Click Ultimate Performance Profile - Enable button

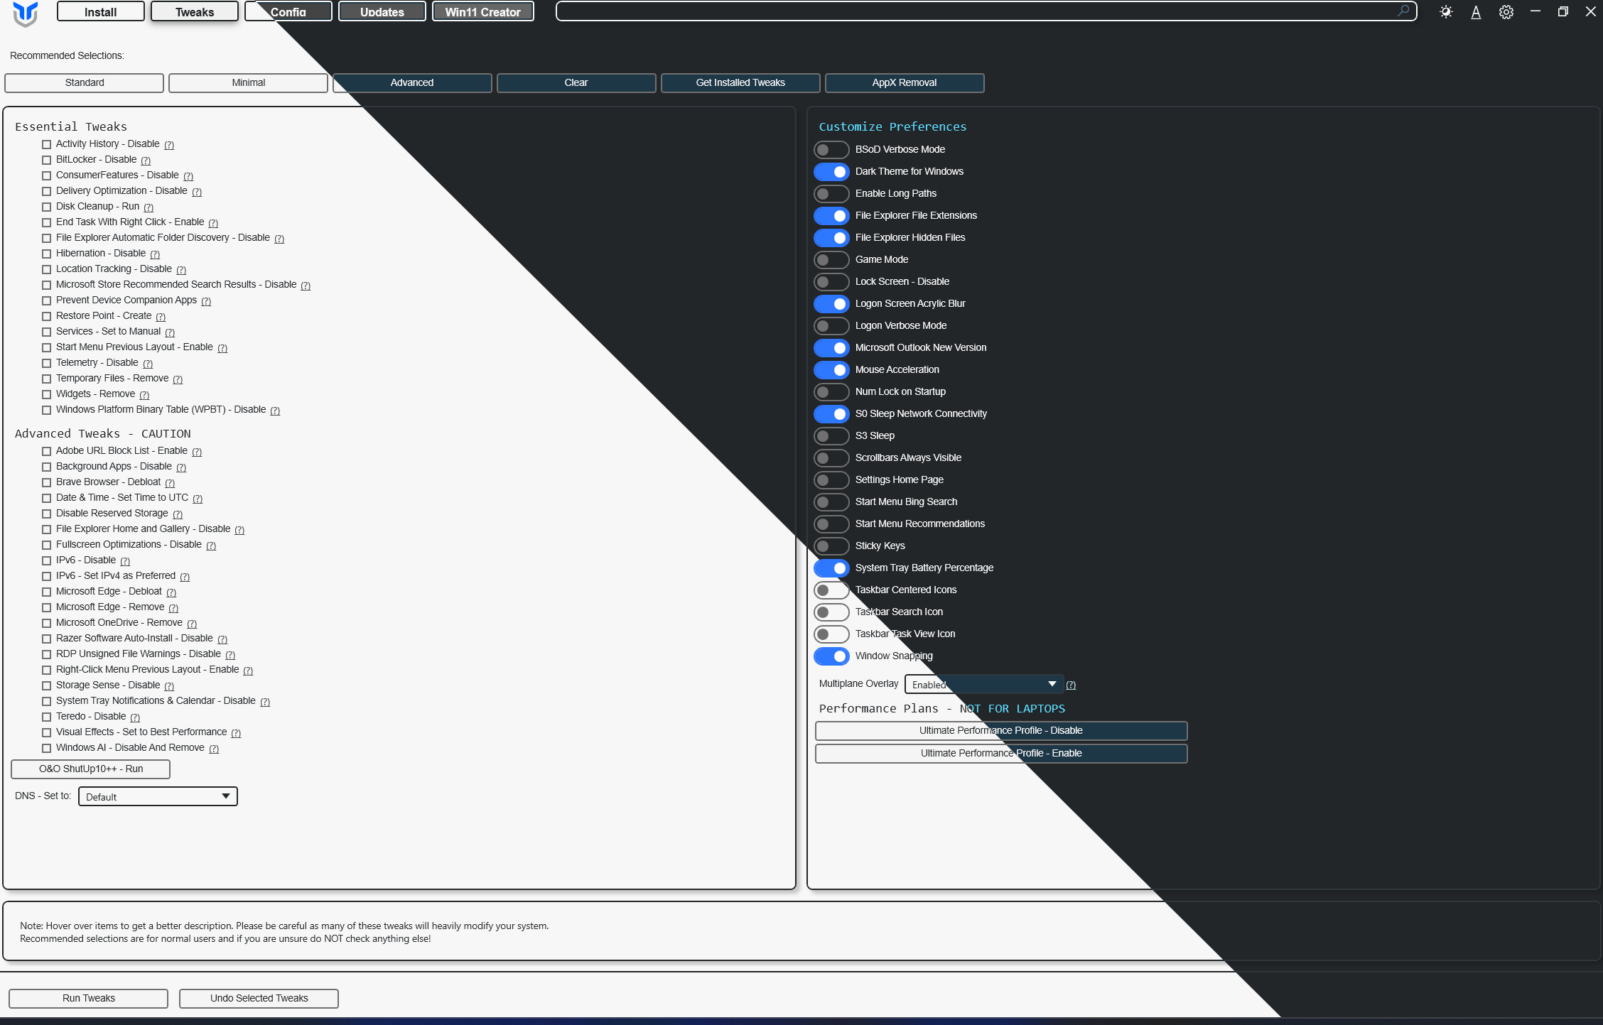pos(1001,754)
